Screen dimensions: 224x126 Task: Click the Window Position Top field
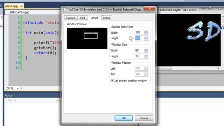[x=139, y=74]
